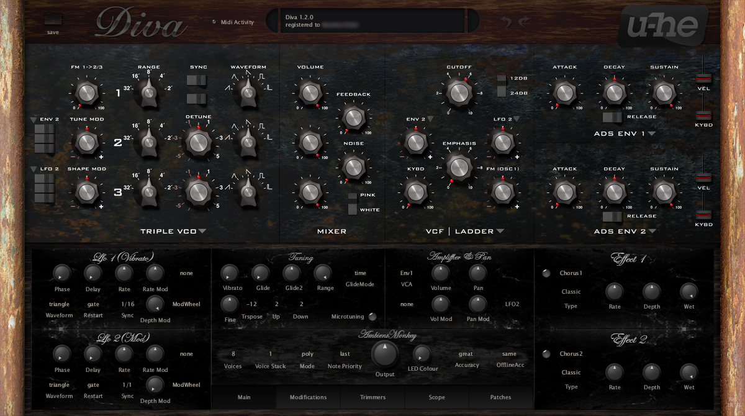Toggle the Microtuning LED
Image resolution: width=745 pixels, height=416 pixels.
coord(372,317)
